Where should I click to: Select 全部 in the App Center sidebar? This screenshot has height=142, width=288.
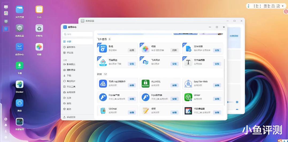(x=78, y=42)
